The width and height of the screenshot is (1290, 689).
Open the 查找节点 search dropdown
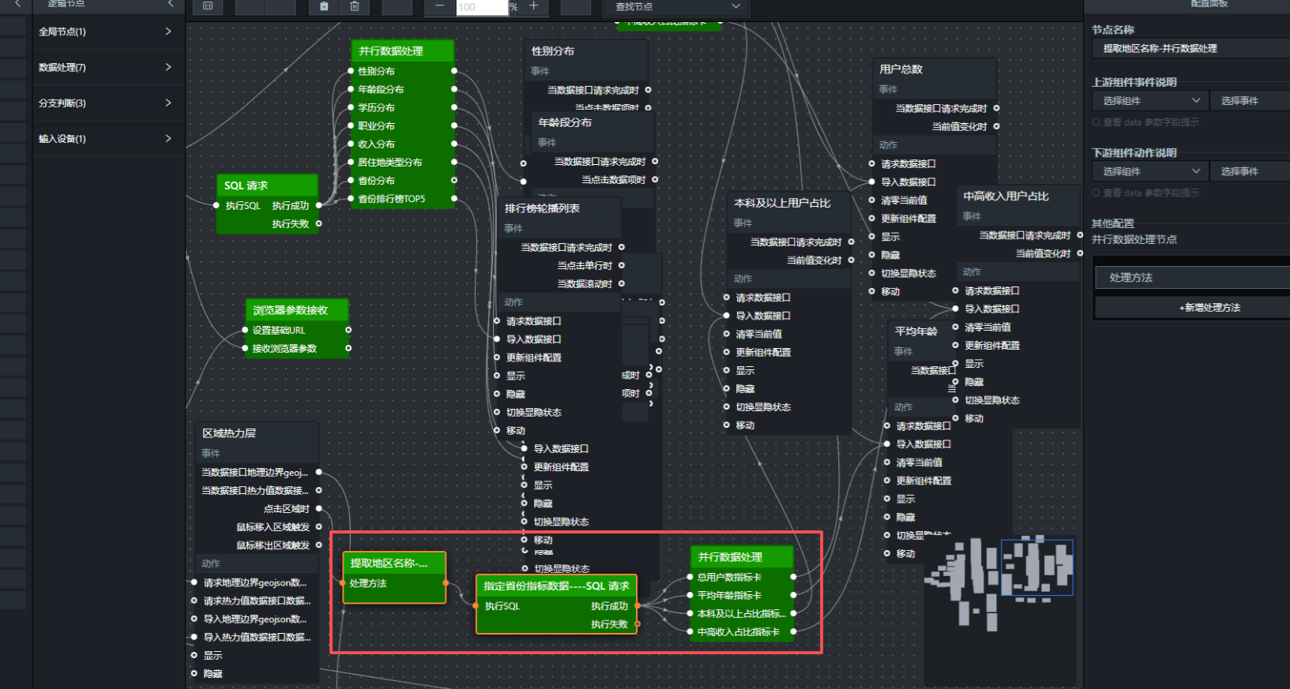[677, 6]
